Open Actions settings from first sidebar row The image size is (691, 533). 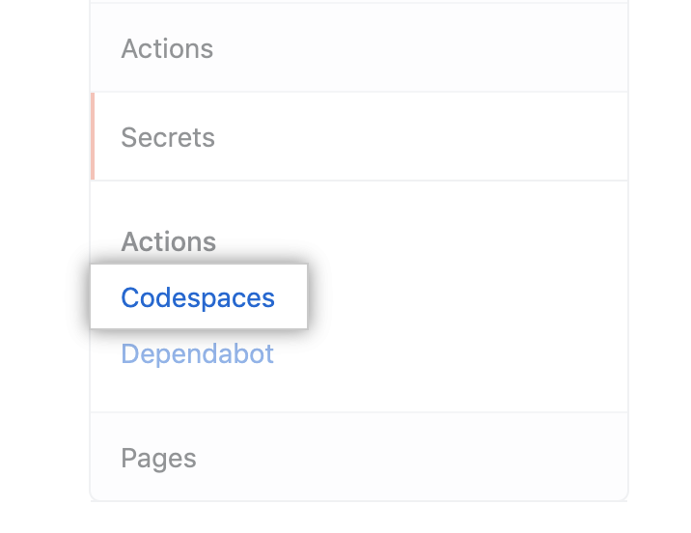[167, 48]
